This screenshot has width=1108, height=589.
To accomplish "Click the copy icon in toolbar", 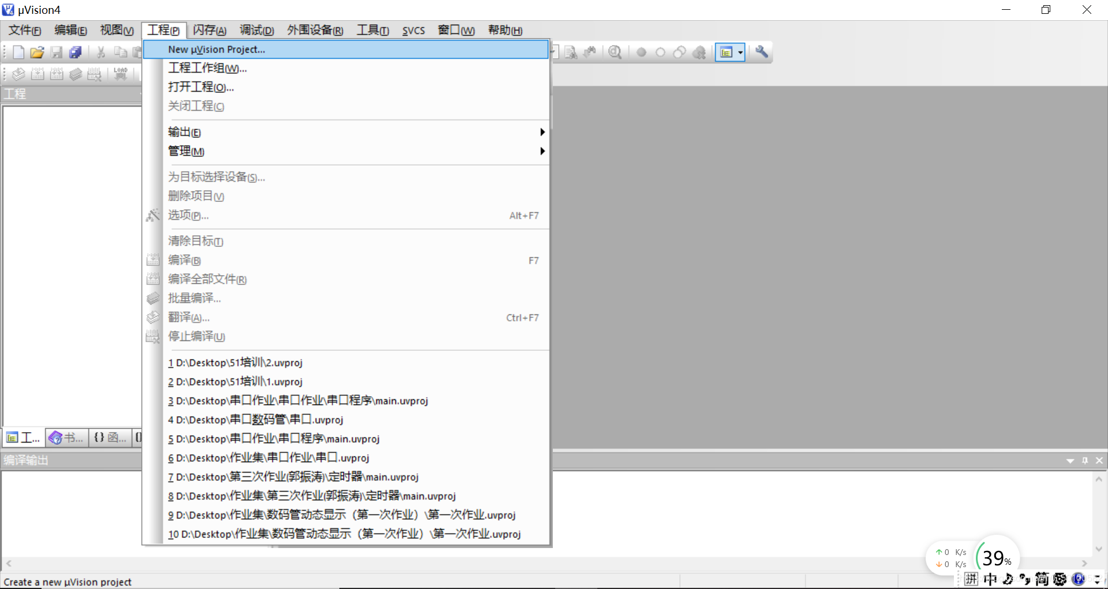I will pos(120,52).
